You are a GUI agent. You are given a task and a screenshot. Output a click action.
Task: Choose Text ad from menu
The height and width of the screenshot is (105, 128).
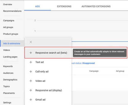tap(48, 62)
